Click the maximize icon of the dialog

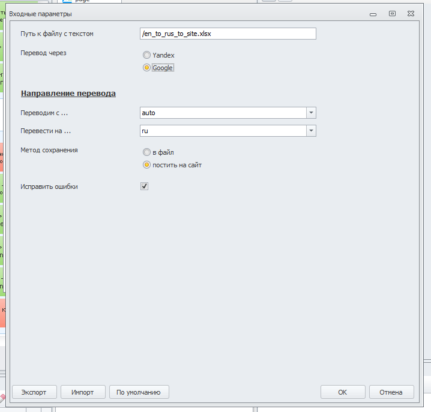coord(392,13)
